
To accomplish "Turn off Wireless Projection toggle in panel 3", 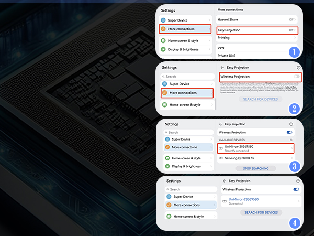I will click(x=290, y=133).
